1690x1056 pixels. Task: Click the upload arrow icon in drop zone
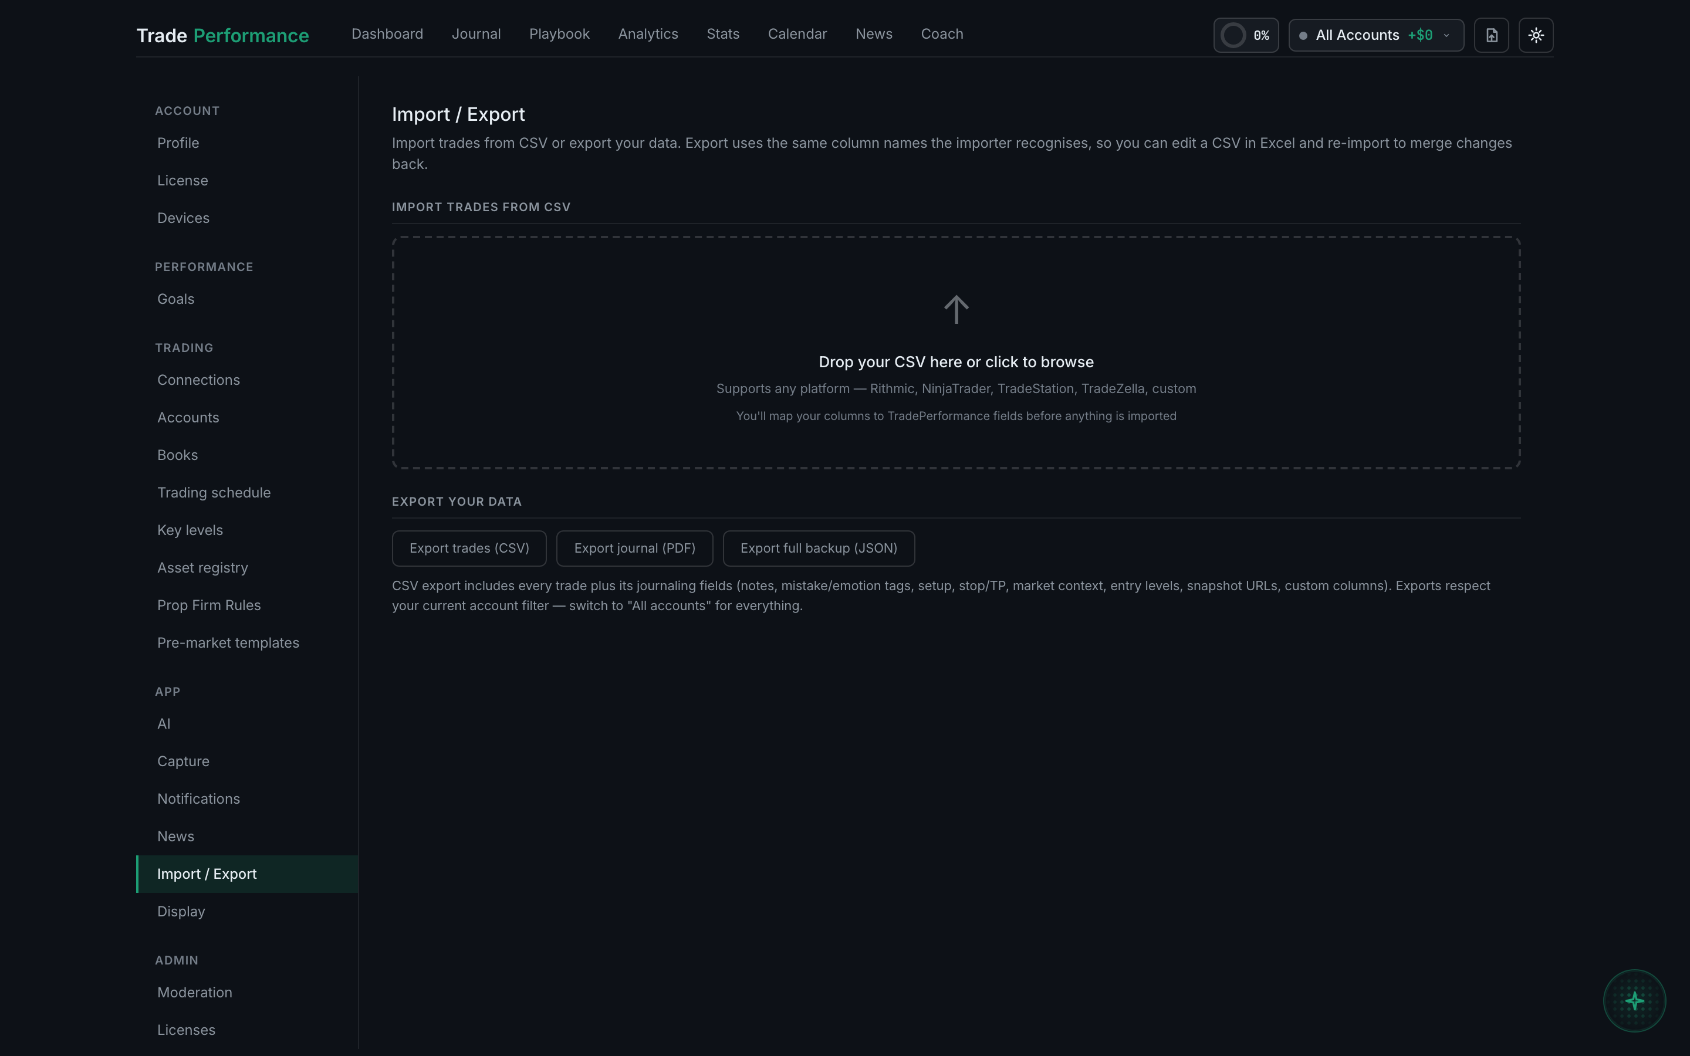(956, 309)
